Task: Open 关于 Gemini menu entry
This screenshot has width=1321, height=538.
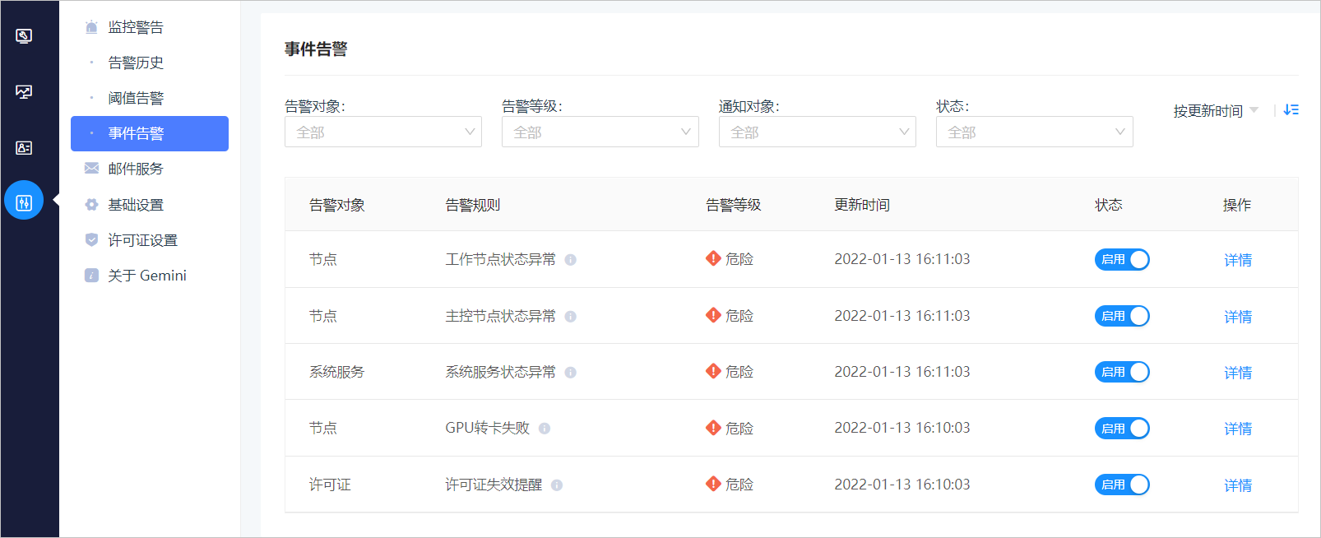Action: point(147,276)
